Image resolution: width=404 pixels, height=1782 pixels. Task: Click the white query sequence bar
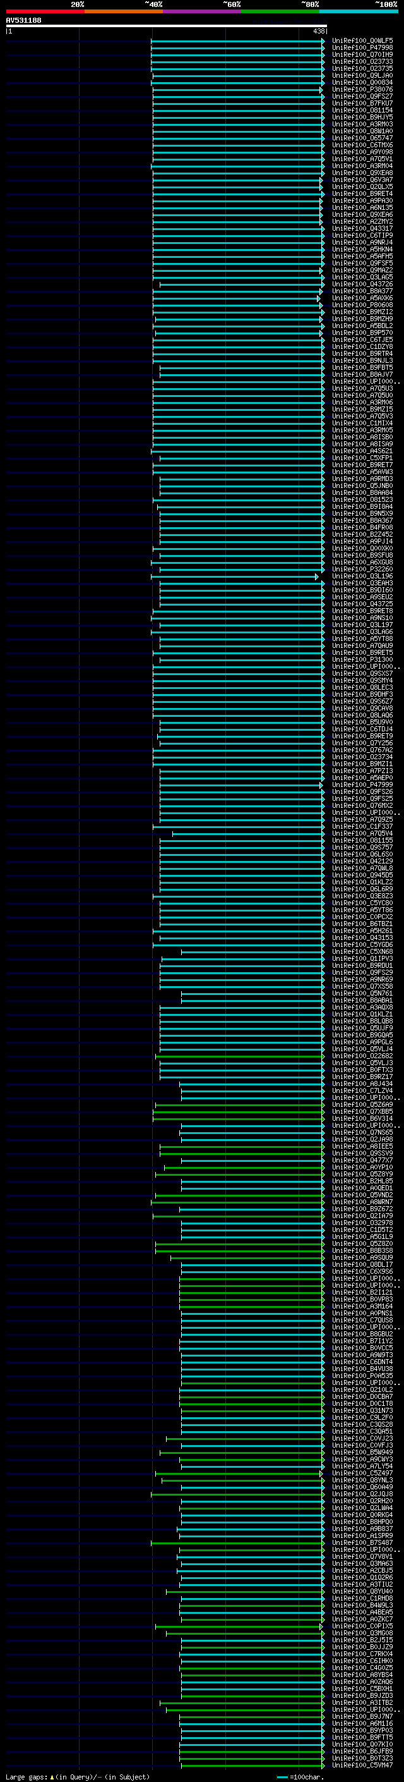(x=167, y=25)
